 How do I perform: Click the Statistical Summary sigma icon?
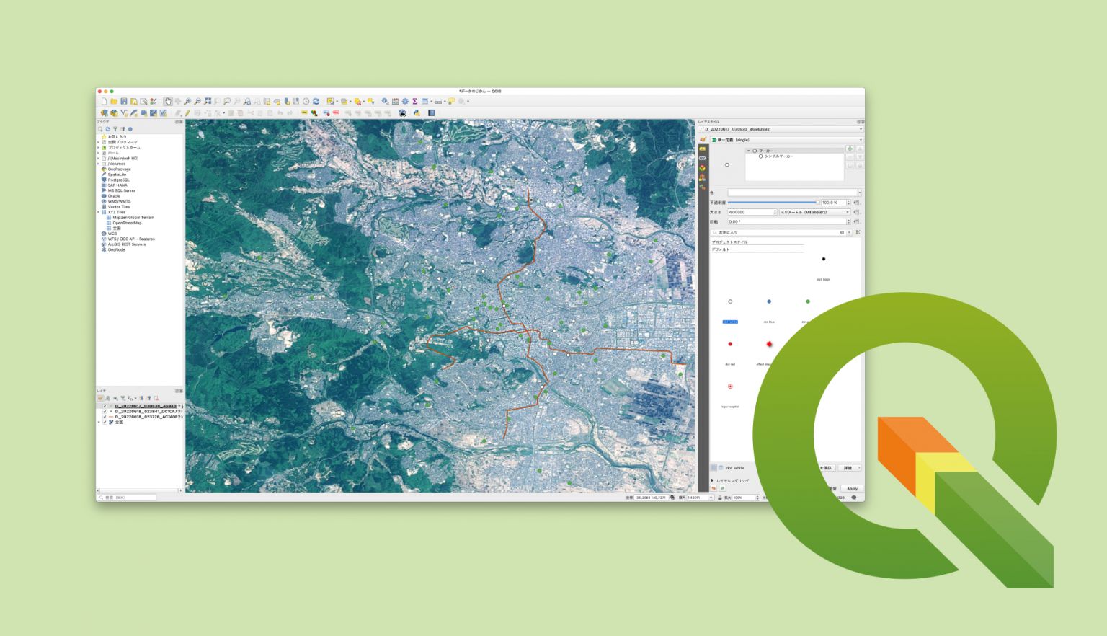[x=414, y=101]
